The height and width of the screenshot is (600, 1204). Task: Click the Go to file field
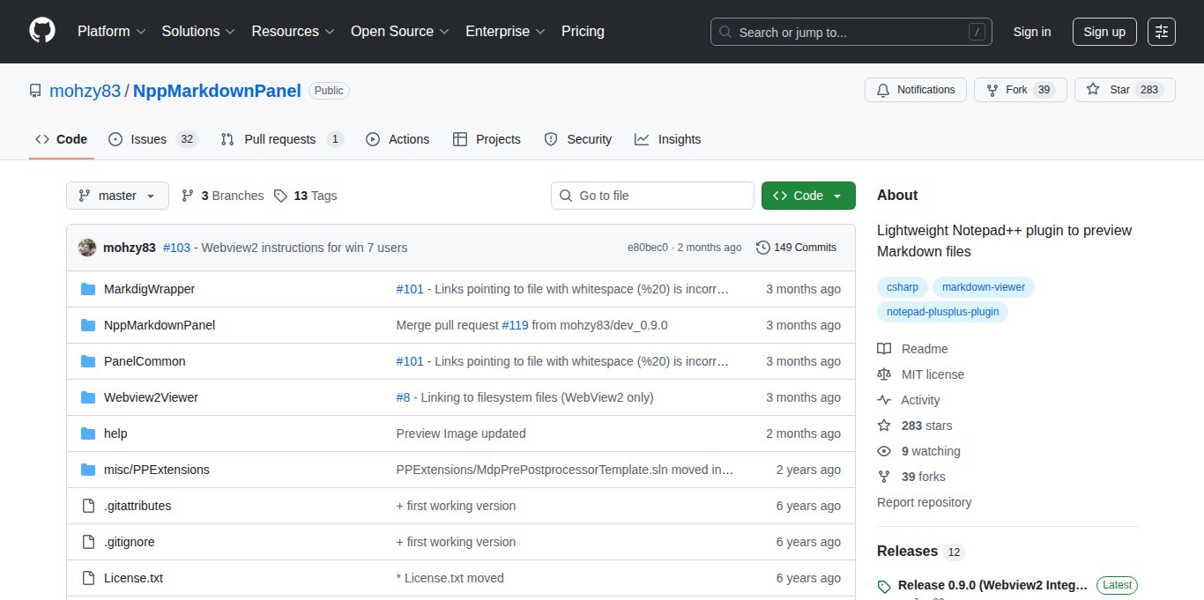tap(652, 196)
